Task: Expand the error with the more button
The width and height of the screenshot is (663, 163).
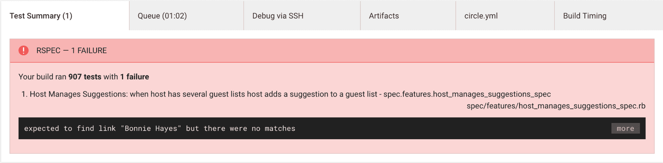Action: coord(625,129)
